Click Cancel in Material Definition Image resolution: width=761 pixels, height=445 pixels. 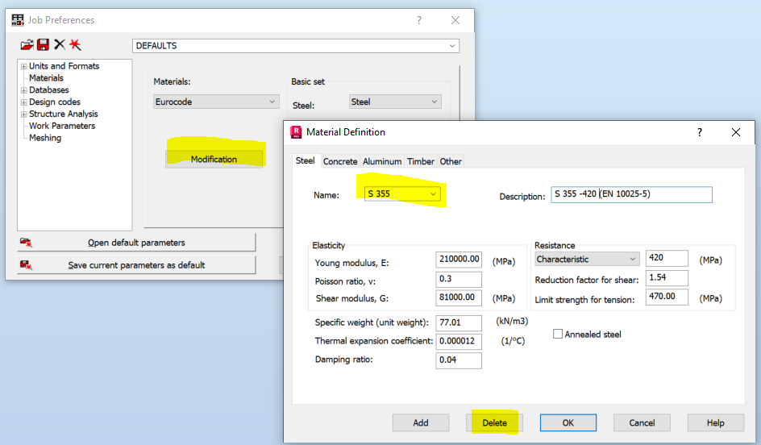[642, 422]
